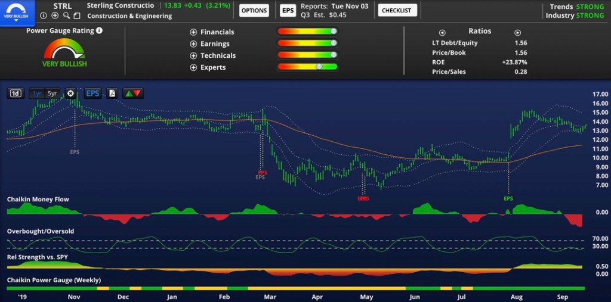This screenshot has width=611, height=302.
Task: Expand the Experts section
Action: tap(193, 67)
